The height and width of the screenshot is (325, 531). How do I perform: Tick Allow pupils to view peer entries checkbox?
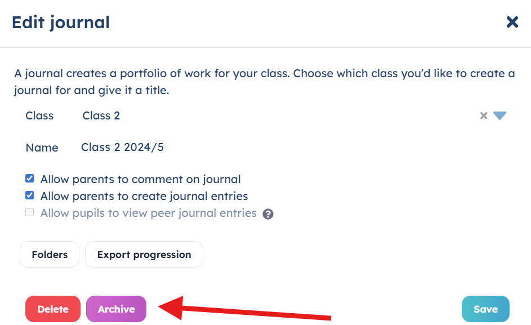30,212
